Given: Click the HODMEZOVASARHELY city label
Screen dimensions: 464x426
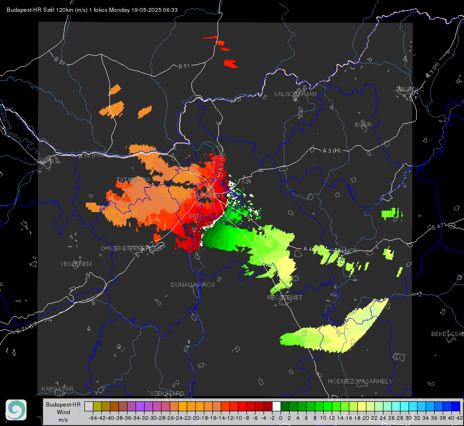Looking at the screenshot, I should [360, 382].
